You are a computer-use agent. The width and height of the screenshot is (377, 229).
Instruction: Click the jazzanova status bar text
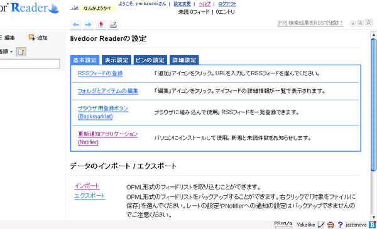tap(356, 225)
